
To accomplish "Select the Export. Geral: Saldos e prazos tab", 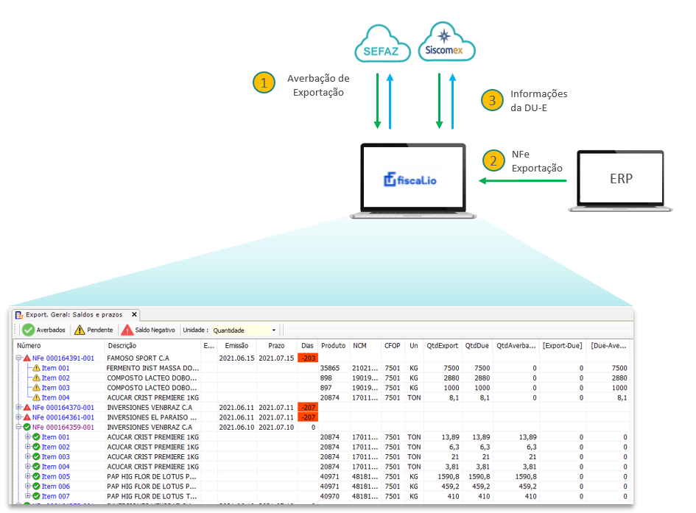I will tap(74, 315).
